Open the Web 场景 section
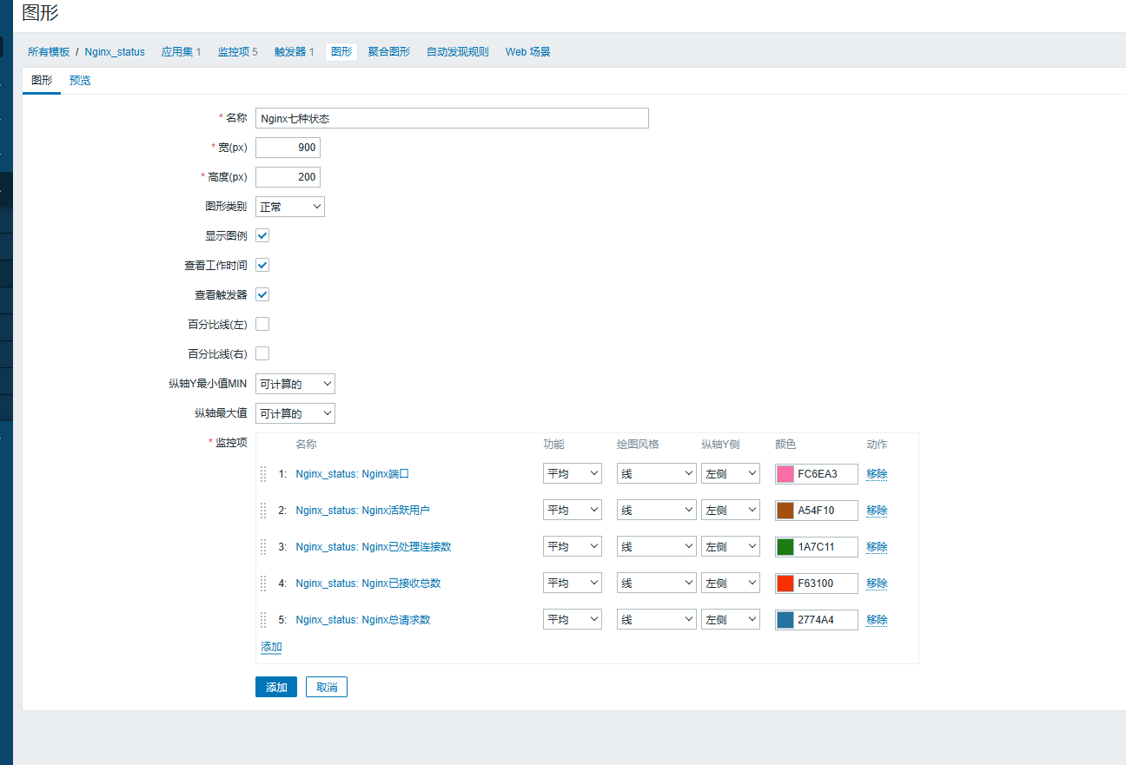The height and width of the screenshot is (765, 1126). coord(528,52)
